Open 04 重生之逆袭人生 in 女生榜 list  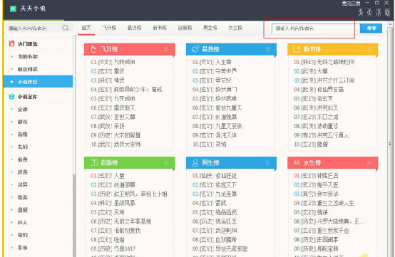tap(324, 203)
